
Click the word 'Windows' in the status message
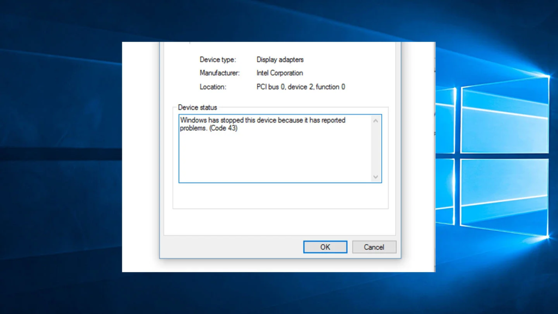coord(193,120)
